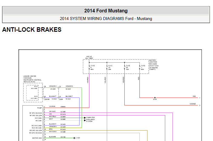213x141 pixels.
Task: Click the 'COMPUTER DATA LINES SYSTEM' reference
Action: [x=90, y=120]
